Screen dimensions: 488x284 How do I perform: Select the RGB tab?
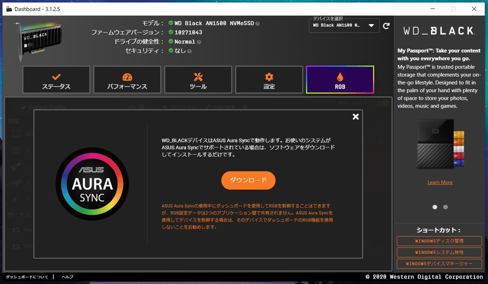(340, 80)
